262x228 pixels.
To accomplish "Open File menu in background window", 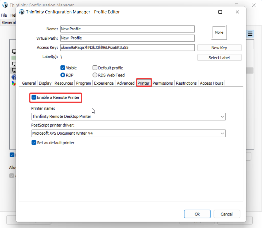I will point(4,15).
